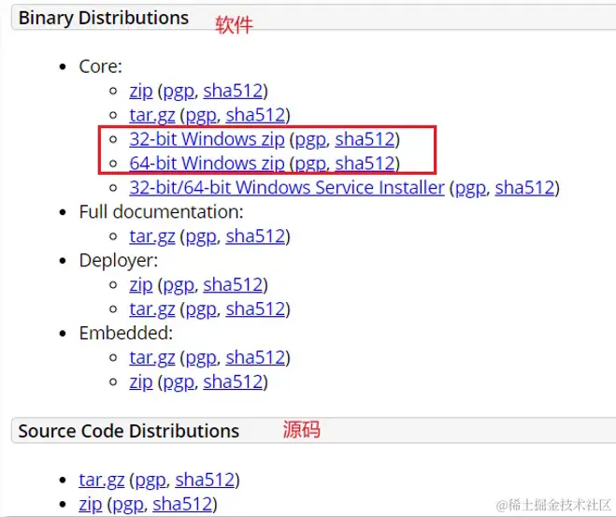The image size is (616, 517).
Task: Download the 32-bit Windows zip
Action: pyautogui.click(x=207, y=139)
